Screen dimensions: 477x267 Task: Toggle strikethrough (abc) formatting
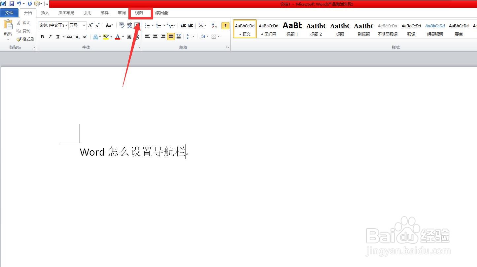click(x=70, y=37)
